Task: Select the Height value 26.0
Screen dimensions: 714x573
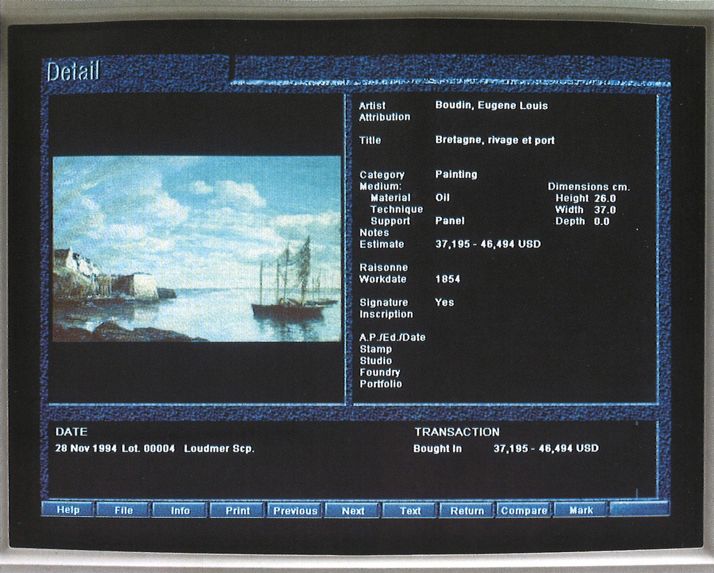Action: 605,198
